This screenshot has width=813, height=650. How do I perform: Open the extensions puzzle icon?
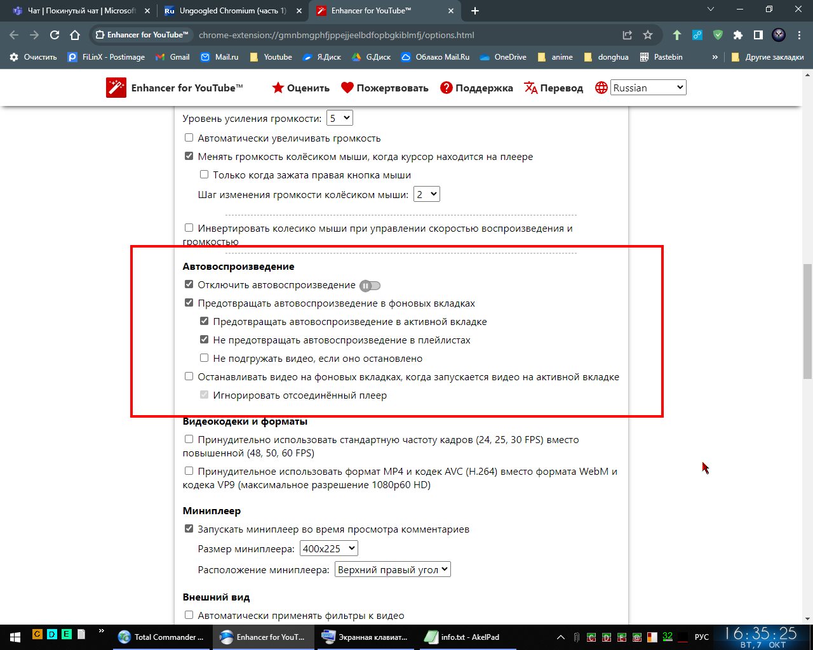point(737,35)
